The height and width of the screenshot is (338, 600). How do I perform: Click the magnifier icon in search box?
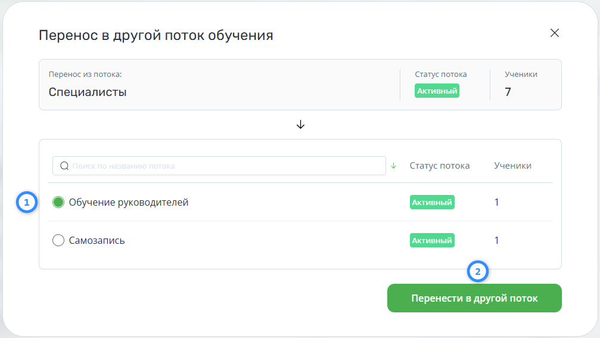tap(63, 166)
